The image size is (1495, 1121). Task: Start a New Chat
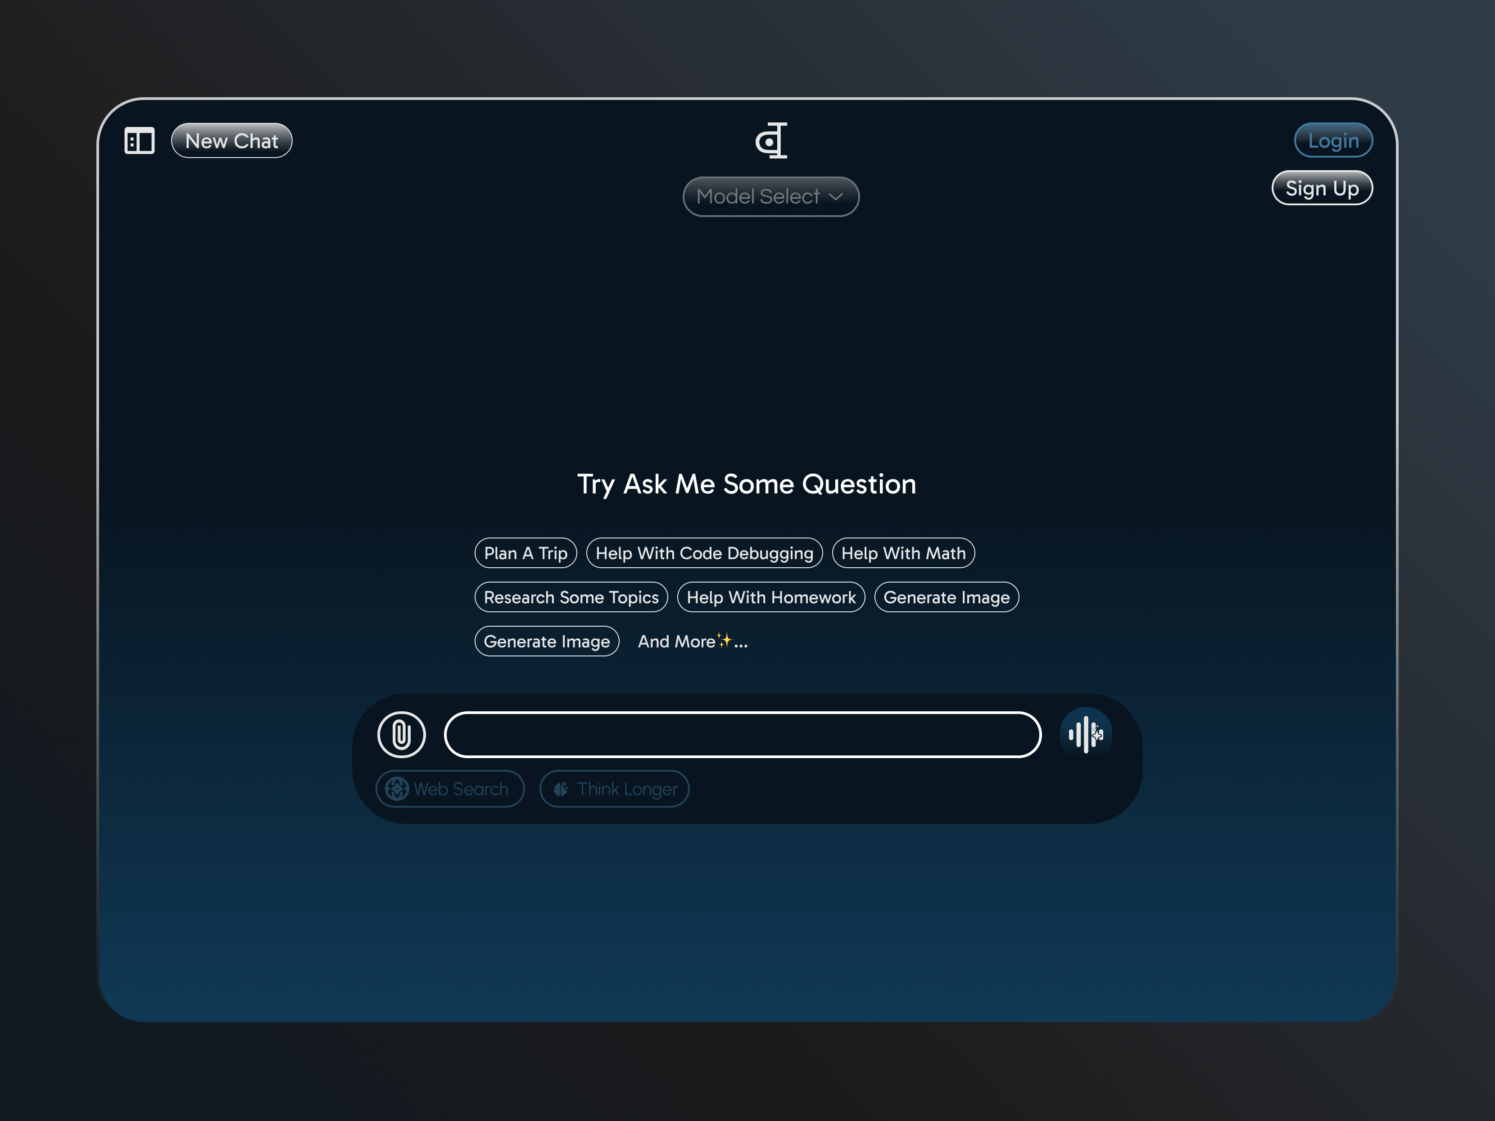pyautogui.click(x=232, y=140)
